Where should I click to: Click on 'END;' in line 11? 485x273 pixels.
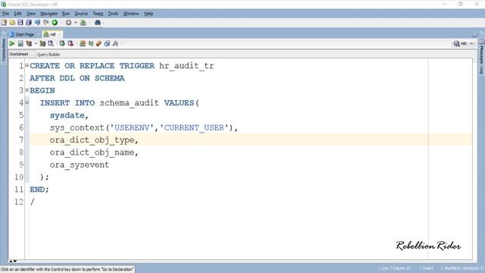[39, 190]
